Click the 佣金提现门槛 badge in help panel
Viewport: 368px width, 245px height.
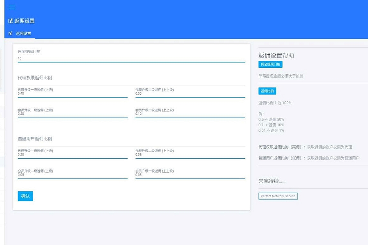tap(270, 65)
